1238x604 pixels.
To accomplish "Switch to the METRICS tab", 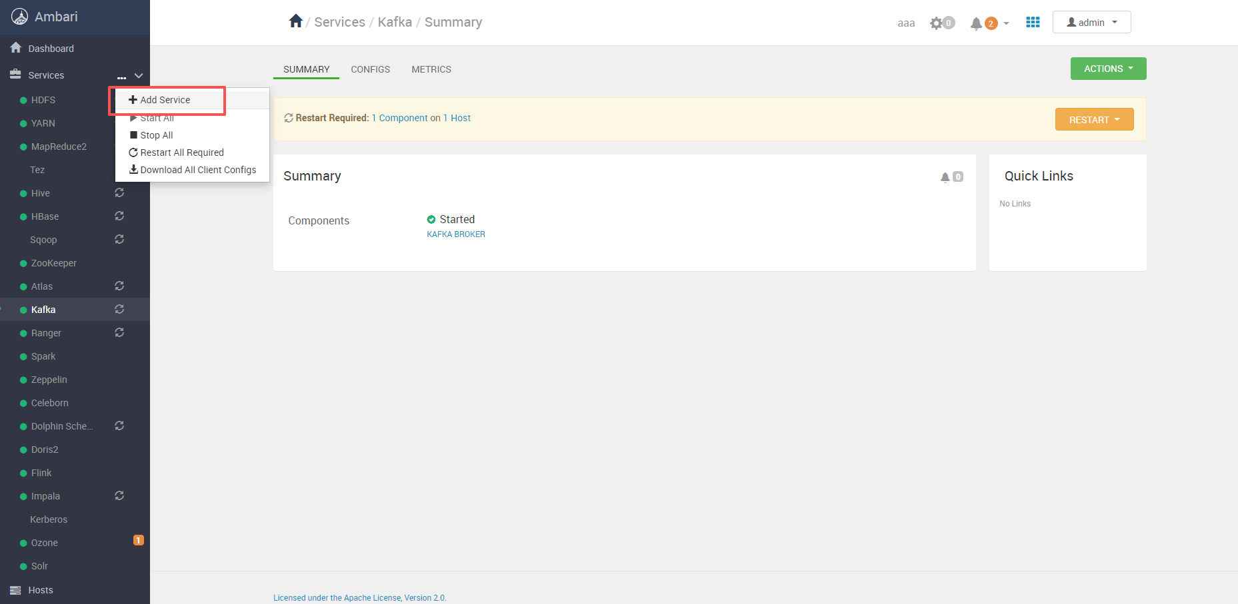I will click(431, 69).
